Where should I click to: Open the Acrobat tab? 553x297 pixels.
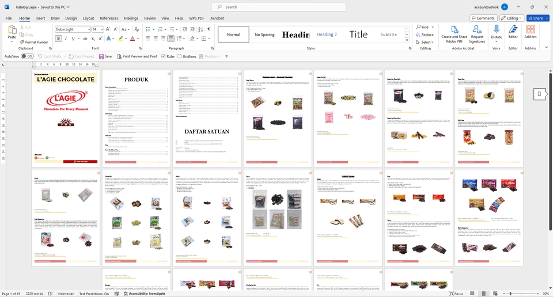click(x=217, y=18)
